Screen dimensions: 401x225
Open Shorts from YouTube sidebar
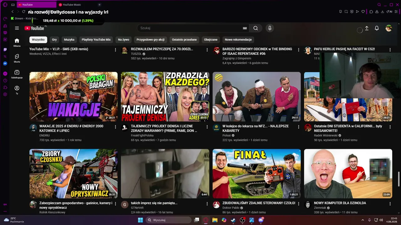coord(17,58)
